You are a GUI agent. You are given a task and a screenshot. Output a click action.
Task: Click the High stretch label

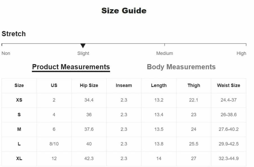(241, 53)
